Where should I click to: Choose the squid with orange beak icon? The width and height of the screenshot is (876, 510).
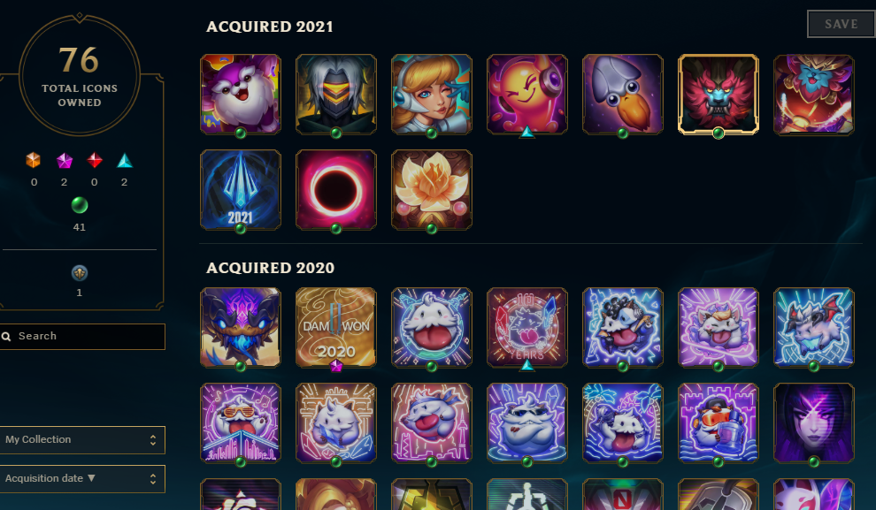(622, 95)
